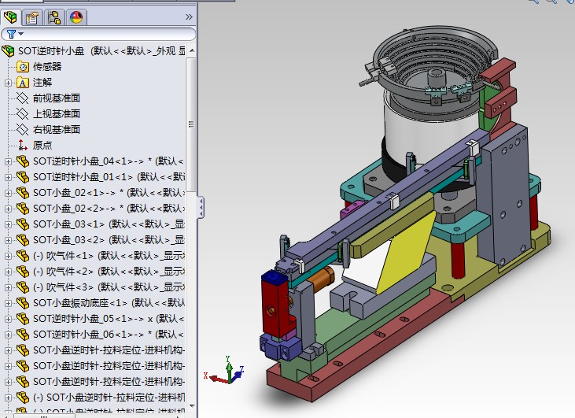
Task: Expand the 吹气件<1> component
Action: click(8, 256)
